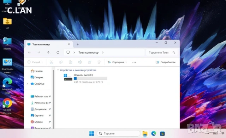Screen dimensions: 226x138
Task: Open File Explorer on the taskbar
Action: pos(145,133)
